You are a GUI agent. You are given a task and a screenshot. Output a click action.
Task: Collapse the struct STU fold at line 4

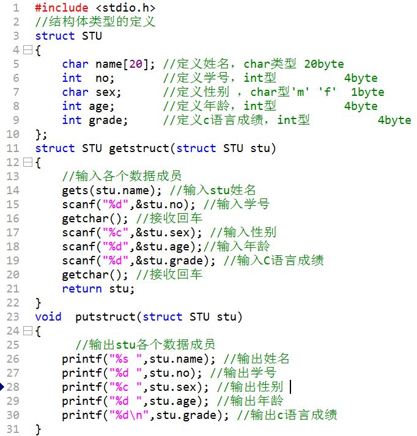point(28,50)
